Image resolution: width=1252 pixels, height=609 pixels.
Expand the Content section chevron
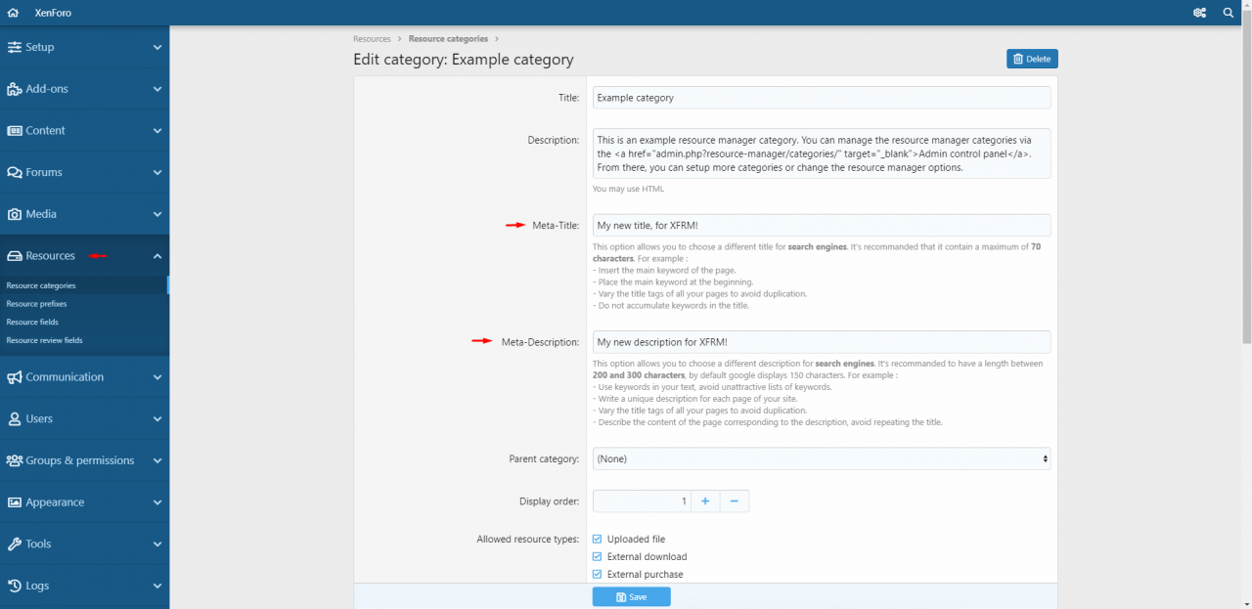click(x=157, y=130)
